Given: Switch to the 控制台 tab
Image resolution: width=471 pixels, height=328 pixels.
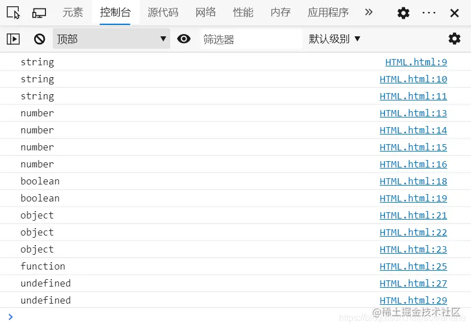Looking at the screenshot, I should (115, 12).
